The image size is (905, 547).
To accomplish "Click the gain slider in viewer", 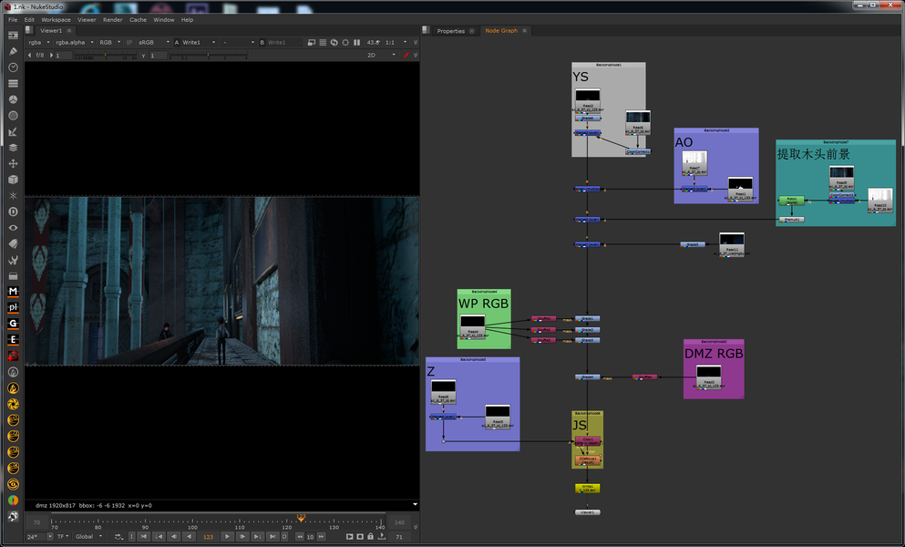I will click(106, 56).
